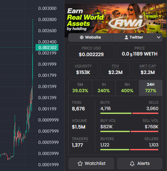167x171 pixels.
Task: Click the person icon beside Twitter
Action: pos(126,37)
